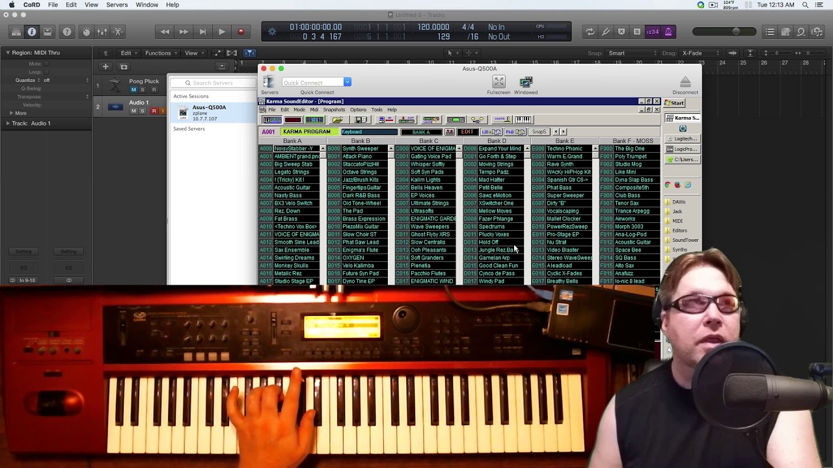Click the Tuner icon in control bar
Screen dimensions: 833x468
[605, 32]
